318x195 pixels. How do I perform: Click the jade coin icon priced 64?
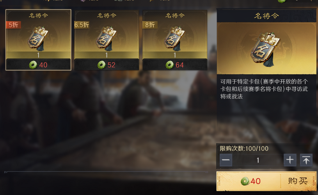pos(170,65)
